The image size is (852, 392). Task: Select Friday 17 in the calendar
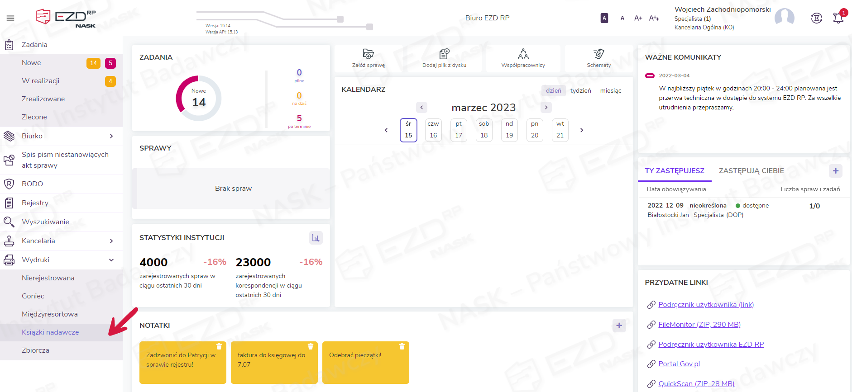pyautogui.click(x=459, y=130)
